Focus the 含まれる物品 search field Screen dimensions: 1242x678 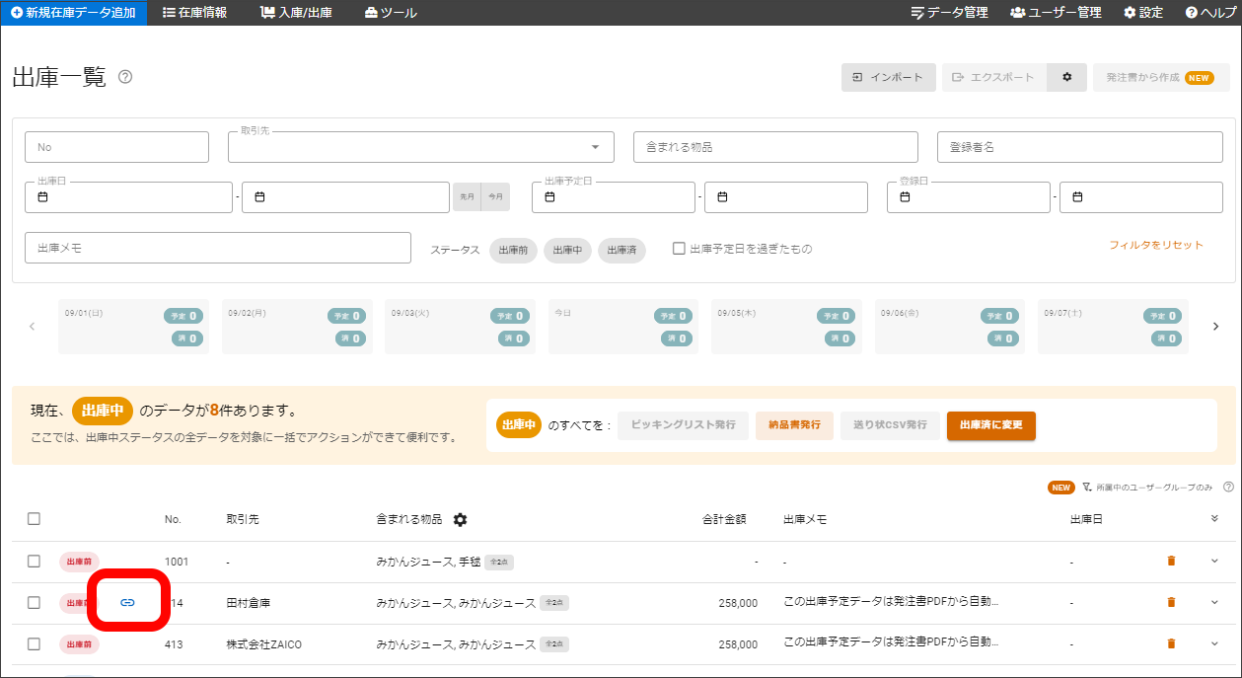pyautogui.click(x=775, y=147)
